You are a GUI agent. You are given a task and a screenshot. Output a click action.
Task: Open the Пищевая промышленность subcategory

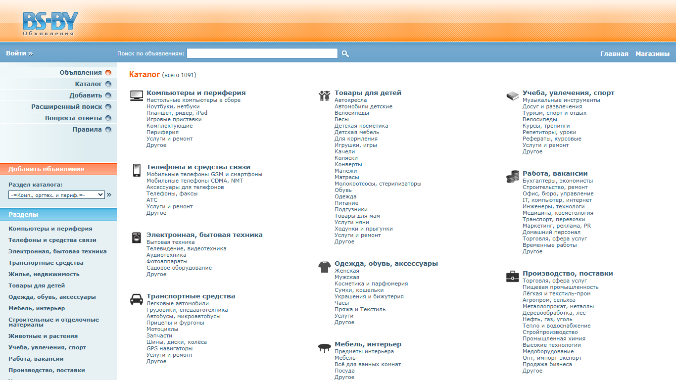point(561,287)
